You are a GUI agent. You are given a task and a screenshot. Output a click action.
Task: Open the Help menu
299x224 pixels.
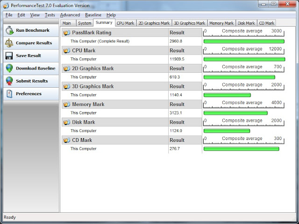(x=111, y=15)
